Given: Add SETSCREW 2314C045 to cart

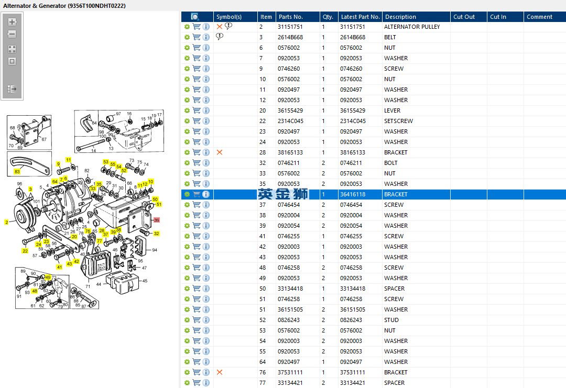Looking at the screenshot, I should point(197,121).
